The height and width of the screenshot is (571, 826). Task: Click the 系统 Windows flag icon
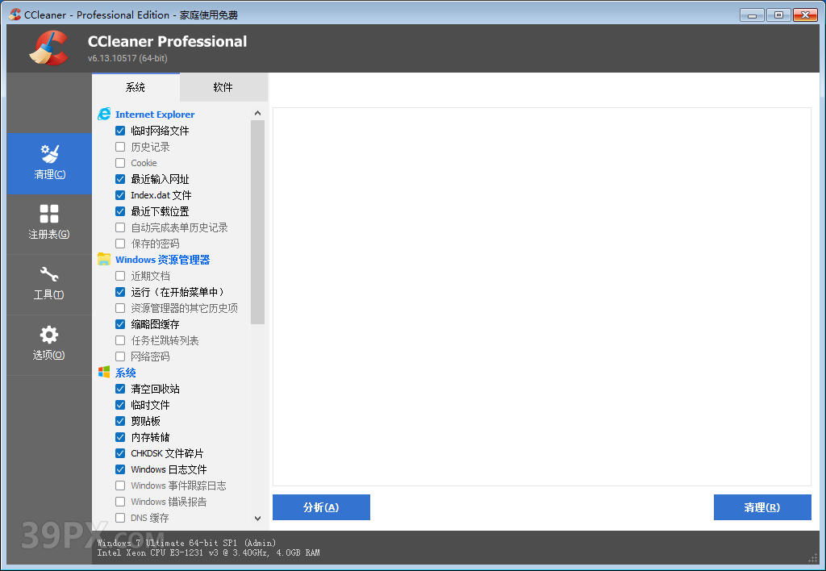[104, 373]
